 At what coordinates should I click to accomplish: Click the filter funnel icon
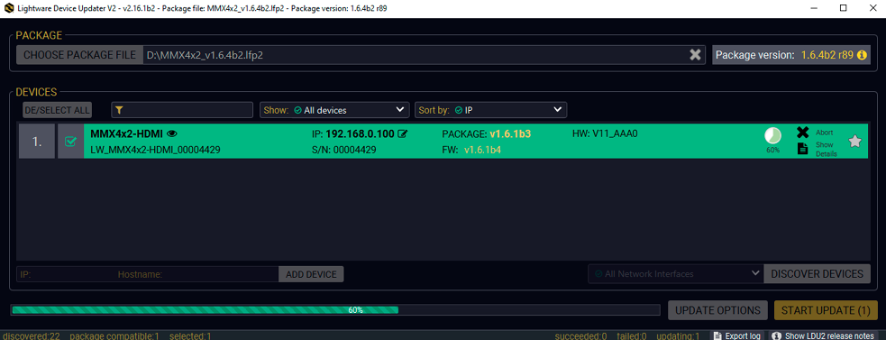coord(119,110)
